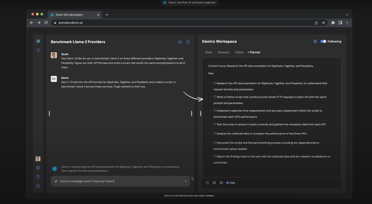Go back in the browser
Viewport: 372px width, 204px height.
coord(32,23)
